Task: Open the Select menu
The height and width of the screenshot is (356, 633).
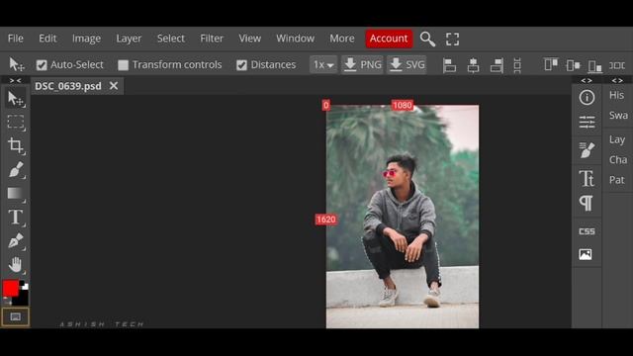Action: pyautogui.click(x=171, y=39)
